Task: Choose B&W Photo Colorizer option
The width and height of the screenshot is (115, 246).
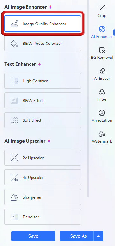Action: [x=43, y=43]
